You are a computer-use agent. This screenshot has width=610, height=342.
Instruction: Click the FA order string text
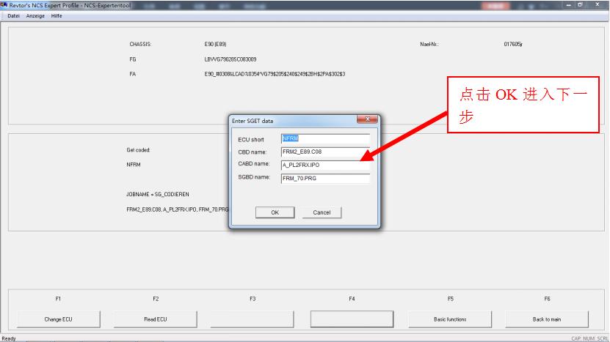pos(275,74)
